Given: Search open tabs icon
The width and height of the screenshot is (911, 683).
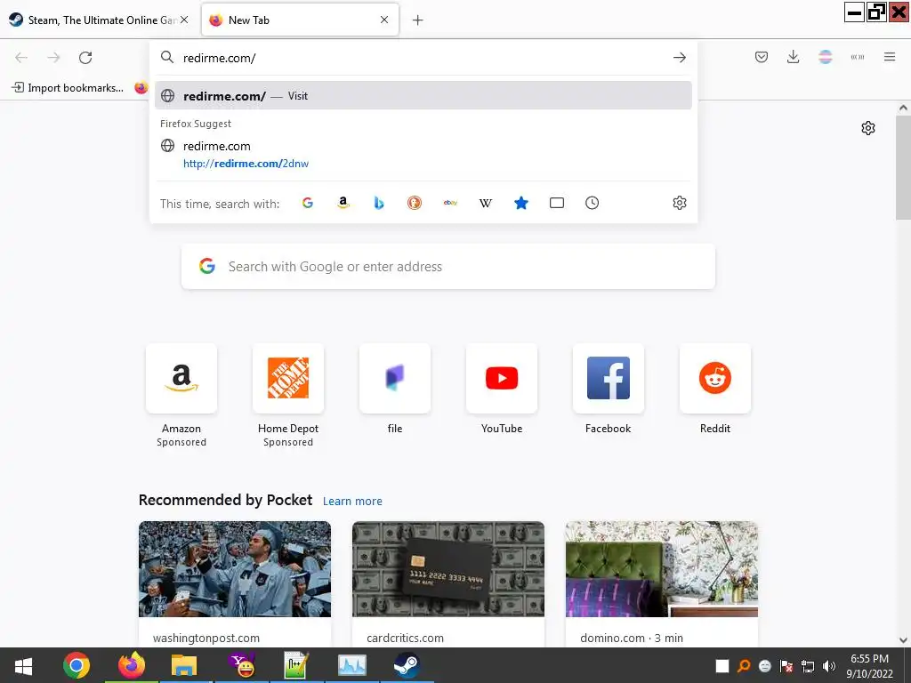Looking at the screenshot, I should click(557, 203).
